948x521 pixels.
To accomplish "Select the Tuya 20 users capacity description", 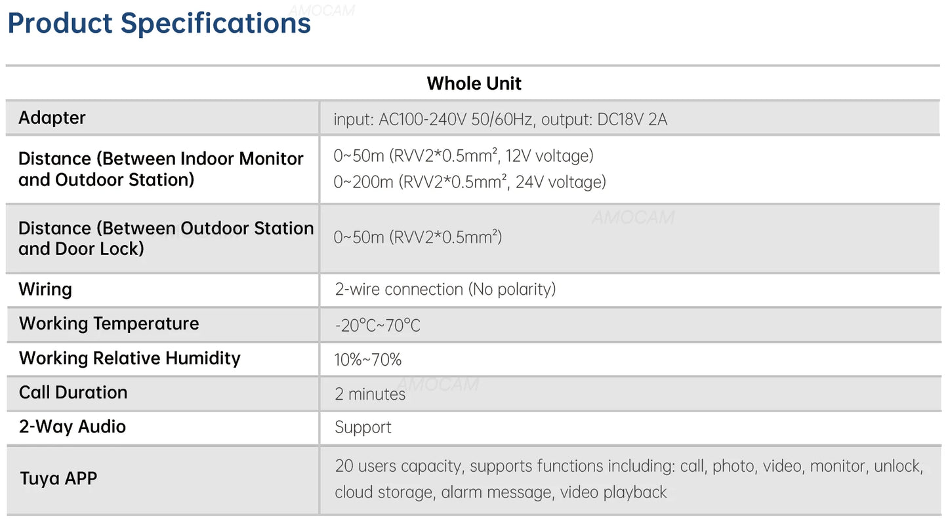I will [x=629, y=479].
